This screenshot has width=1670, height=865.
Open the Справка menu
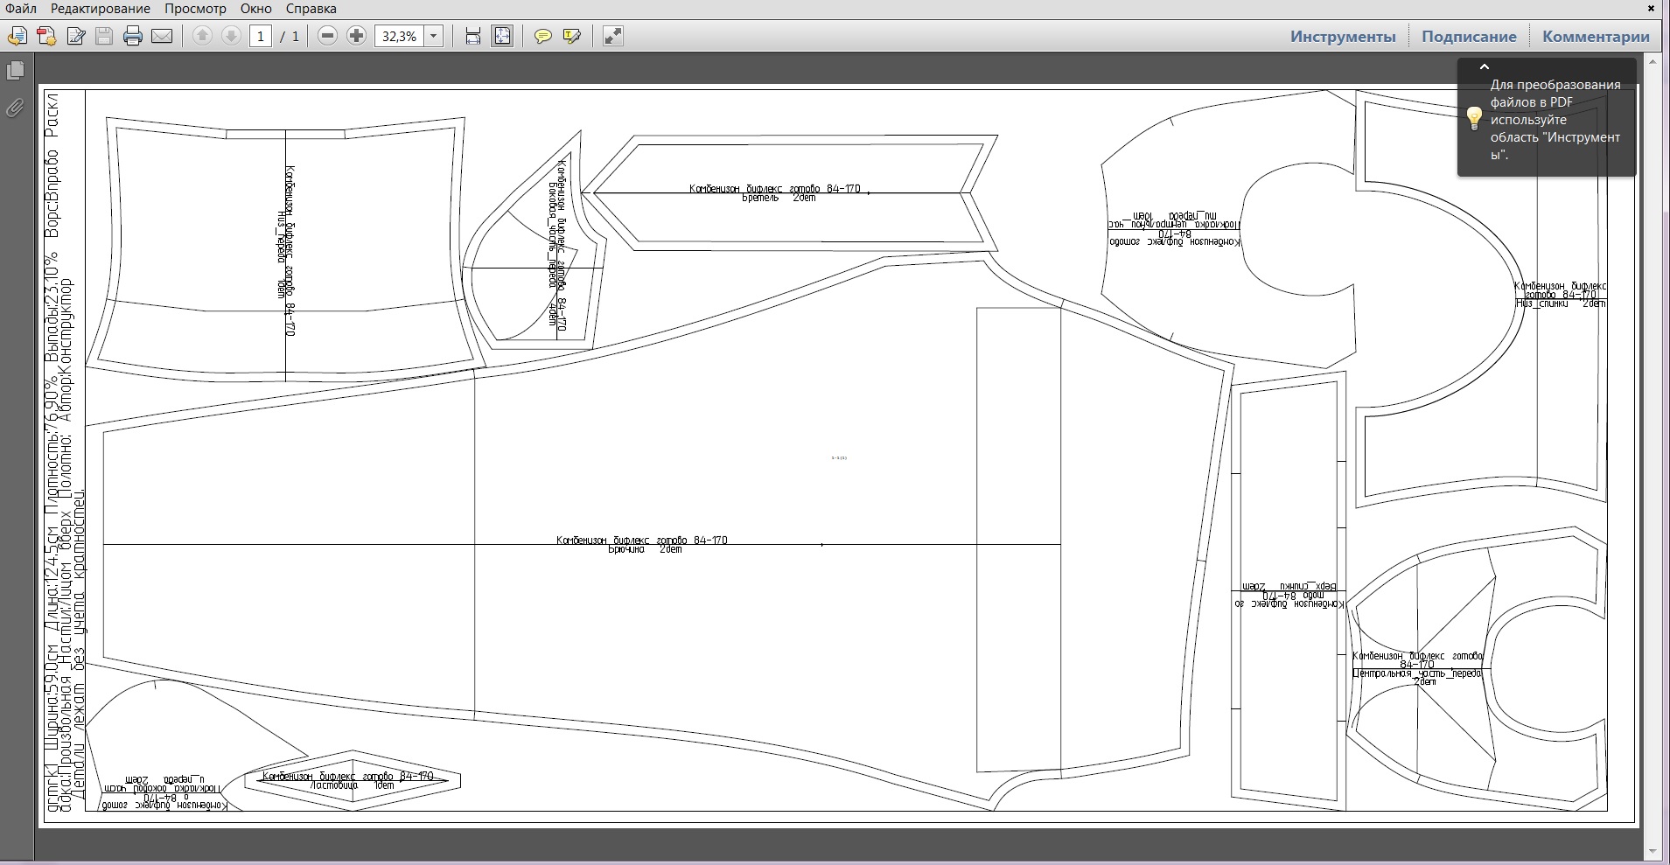click(311, 9)
